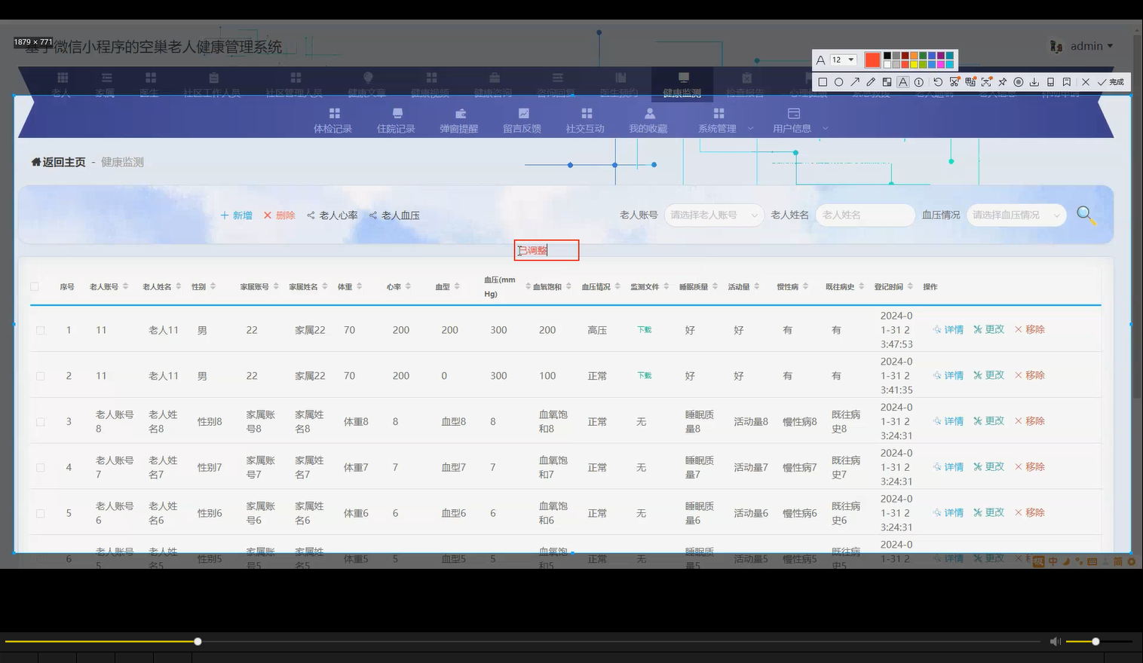The width and height of the screenshot is (1143, 663).
Task: Check the checkbox for table row 1
Action: tap(41, 329)
